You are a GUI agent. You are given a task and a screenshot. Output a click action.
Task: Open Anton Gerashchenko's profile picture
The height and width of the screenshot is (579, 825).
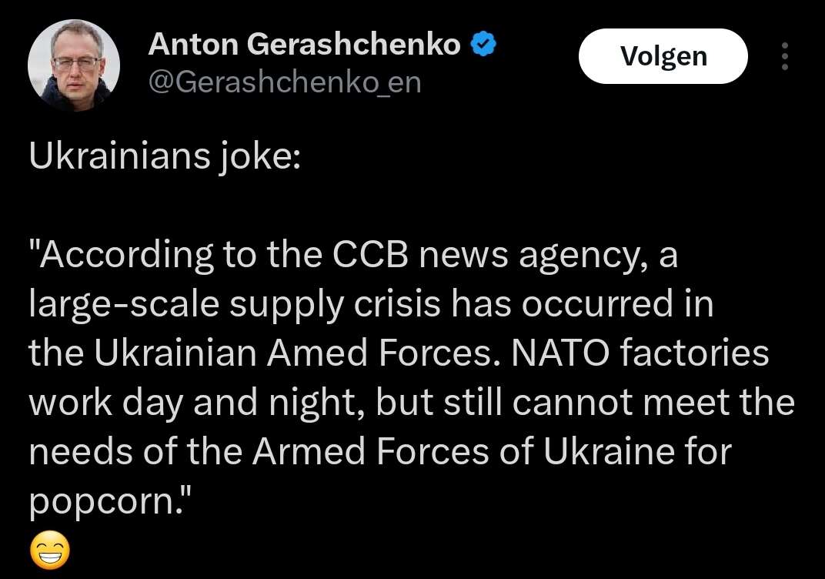pos(74,65)
